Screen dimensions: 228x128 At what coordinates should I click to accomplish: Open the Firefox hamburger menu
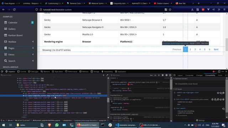(x=224, y=10)
